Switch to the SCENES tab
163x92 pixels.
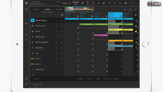pyautogui.click(x=47, y=9)
